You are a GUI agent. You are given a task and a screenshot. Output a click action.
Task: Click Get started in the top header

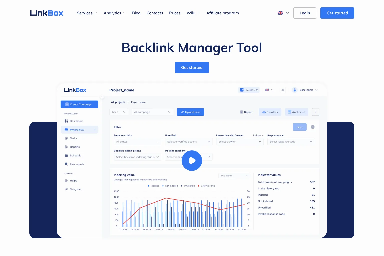[337, 13]
